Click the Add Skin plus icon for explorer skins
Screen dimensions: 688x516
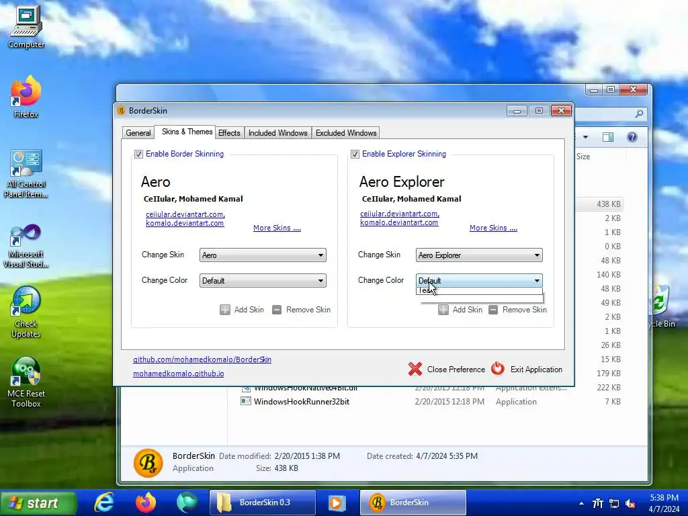(x=443, y=310)
